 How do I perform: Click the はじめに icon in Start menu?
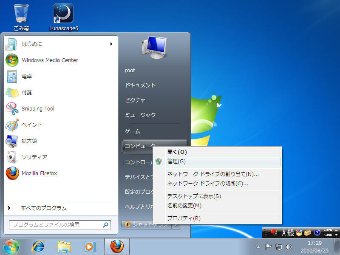pyautogui.click(x=11, y=44)
